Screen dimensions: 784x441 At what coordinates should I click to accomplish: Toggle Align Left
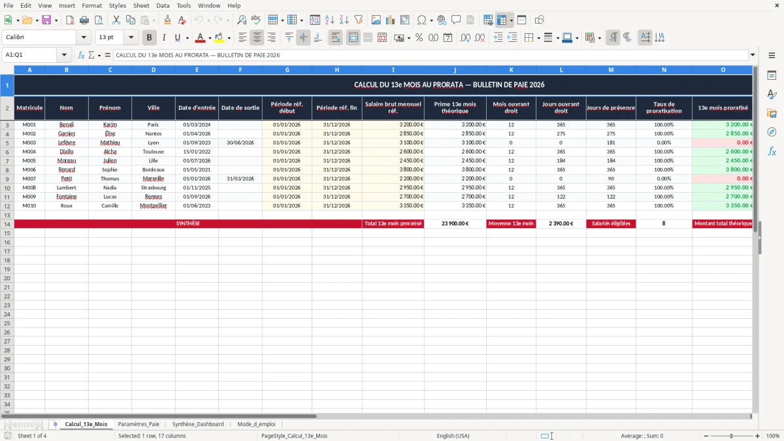point(242,38)
